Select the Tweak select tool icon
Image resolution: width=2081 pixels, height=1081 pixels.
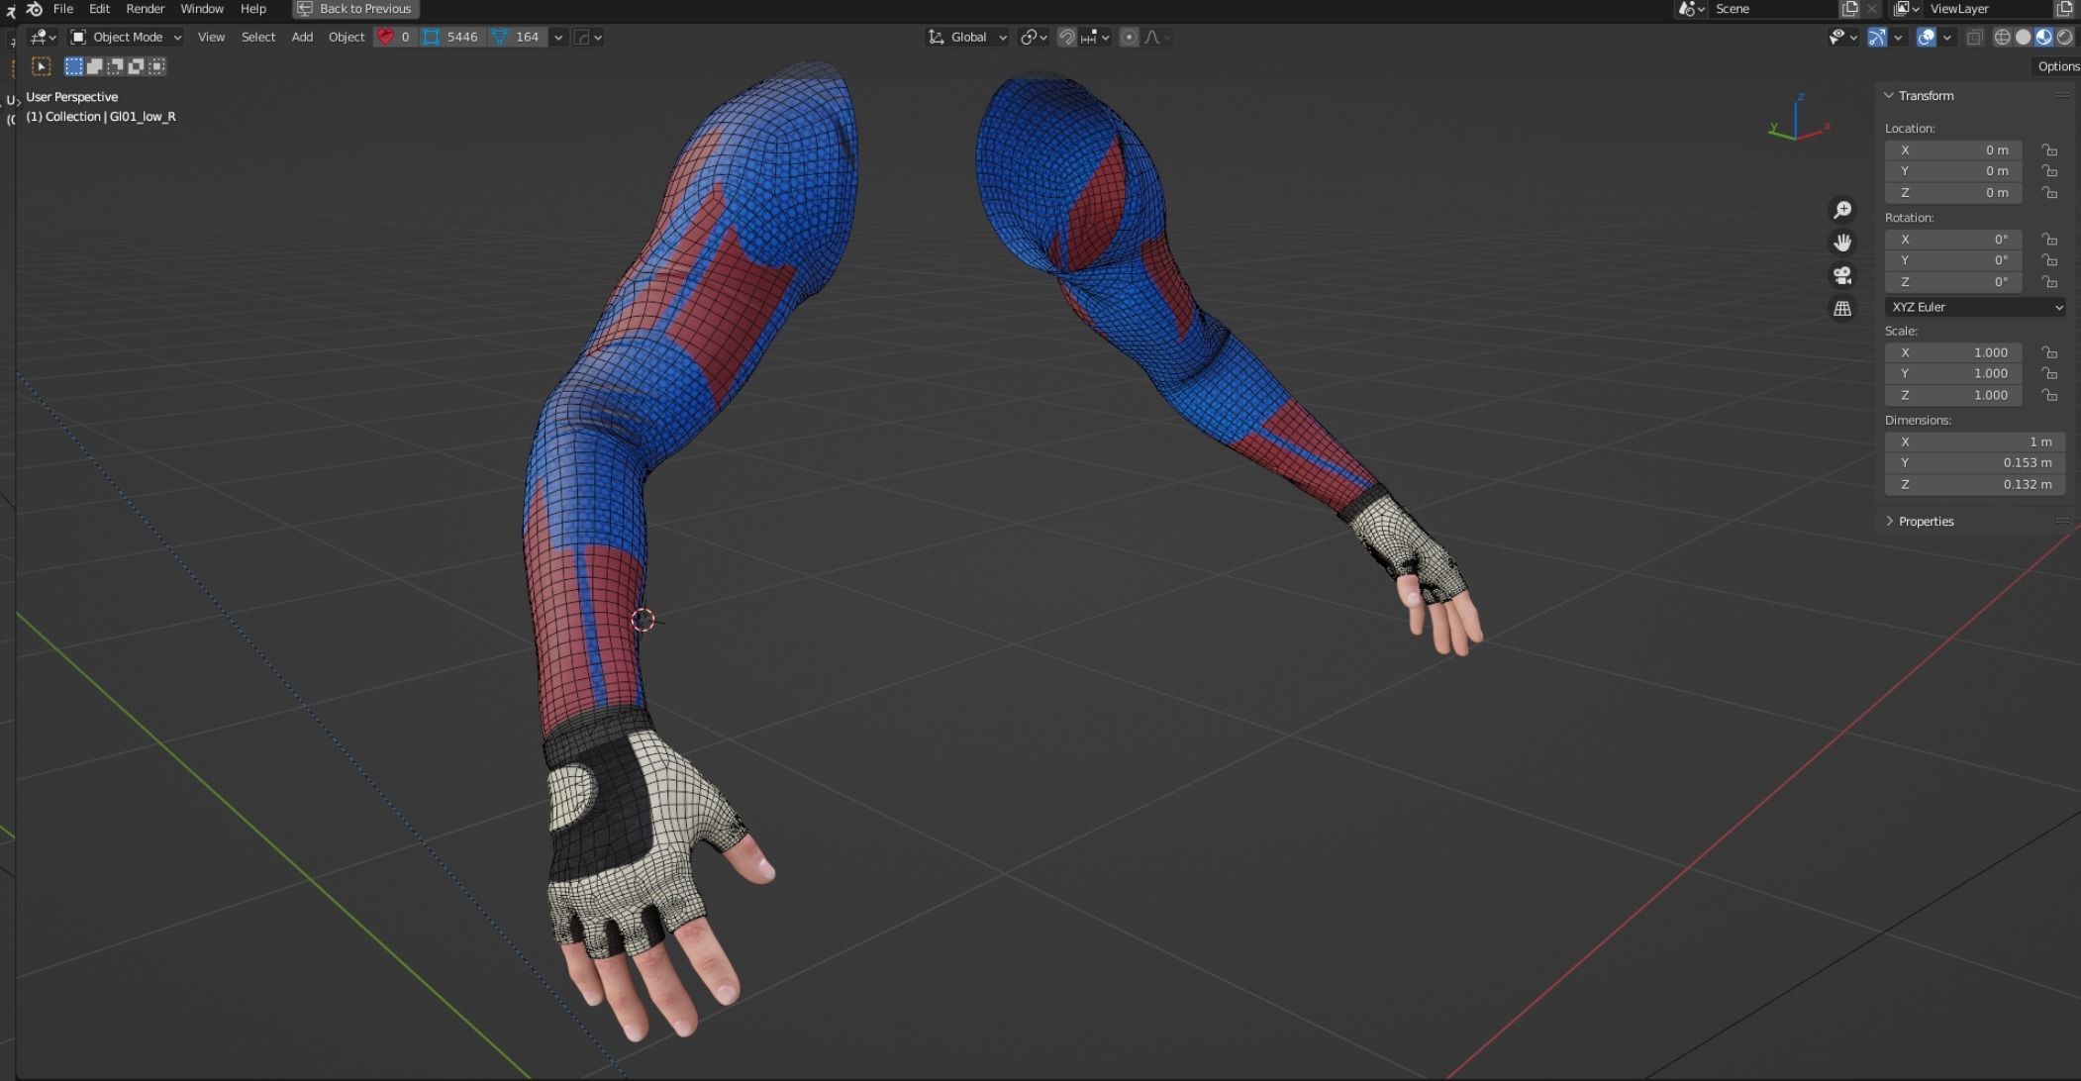[42, 66]
